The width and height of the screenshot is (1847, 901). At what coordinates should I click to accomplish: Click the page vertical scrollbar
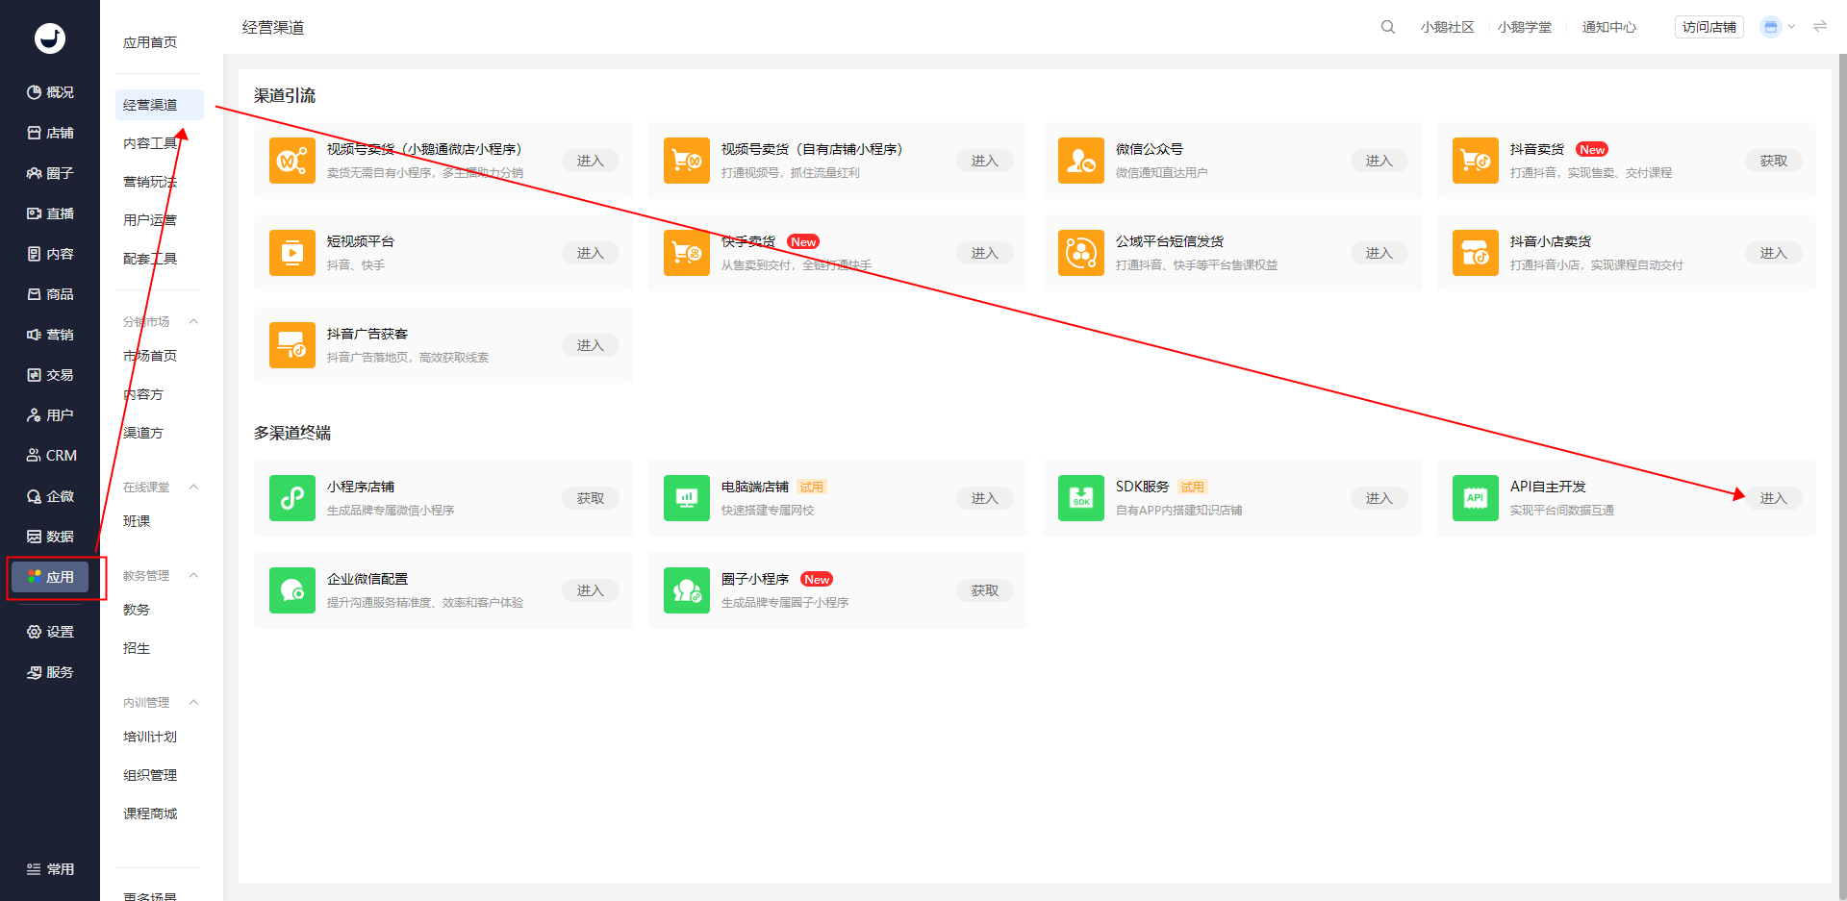(1842, 477)
